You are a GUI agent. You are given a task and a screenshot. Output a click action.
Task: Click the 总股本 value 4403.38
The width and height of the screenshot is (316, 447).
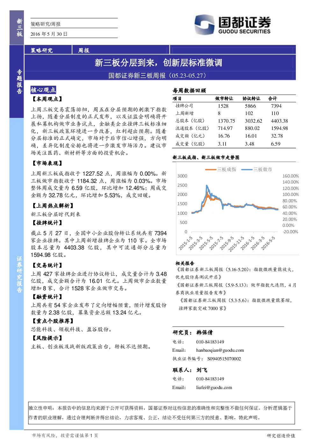[x=279, y=121]
